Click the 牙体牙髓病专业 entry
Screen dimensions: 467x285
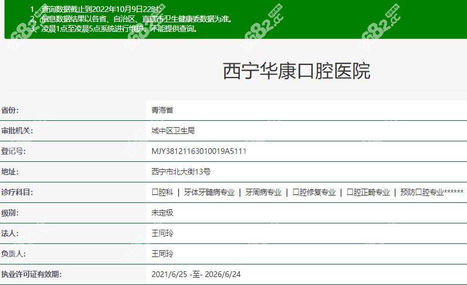pos(209,192)
